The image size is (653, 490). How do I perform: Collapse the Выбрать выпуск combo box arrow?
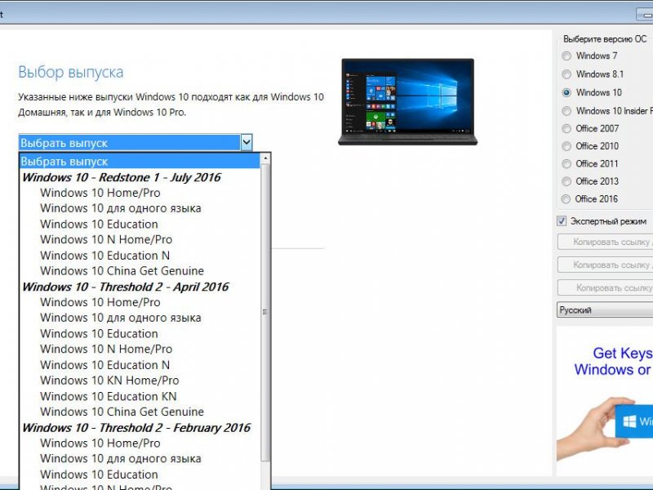pos(247,142)
